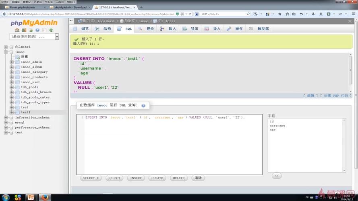Open Windows Start button

coord(6,197)
